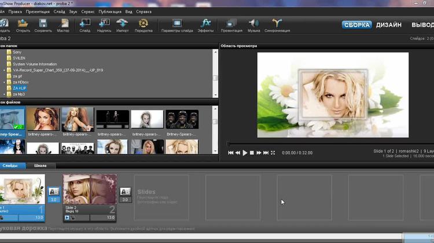Select the za gif folder
434x243 pixels.
click(x=17, y=76)
